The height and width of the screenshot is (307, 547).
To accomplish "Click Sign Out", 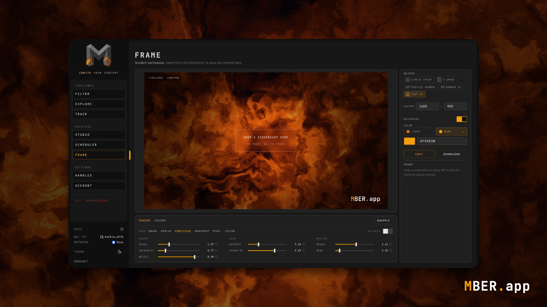I will (x=81, y=261).
